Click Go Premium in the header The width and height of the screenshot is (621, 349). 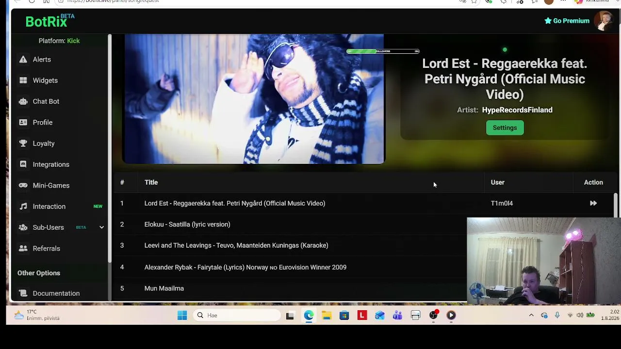(567, 21)
